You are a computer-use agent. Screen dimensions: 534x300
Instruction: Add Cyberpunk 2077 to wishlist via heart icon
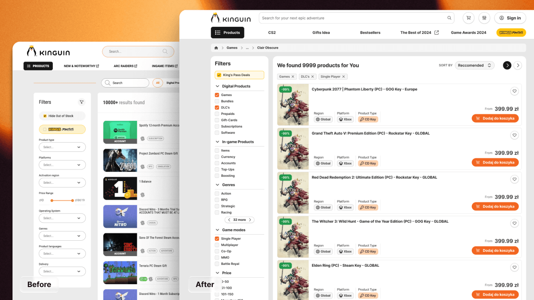[515, 91]
